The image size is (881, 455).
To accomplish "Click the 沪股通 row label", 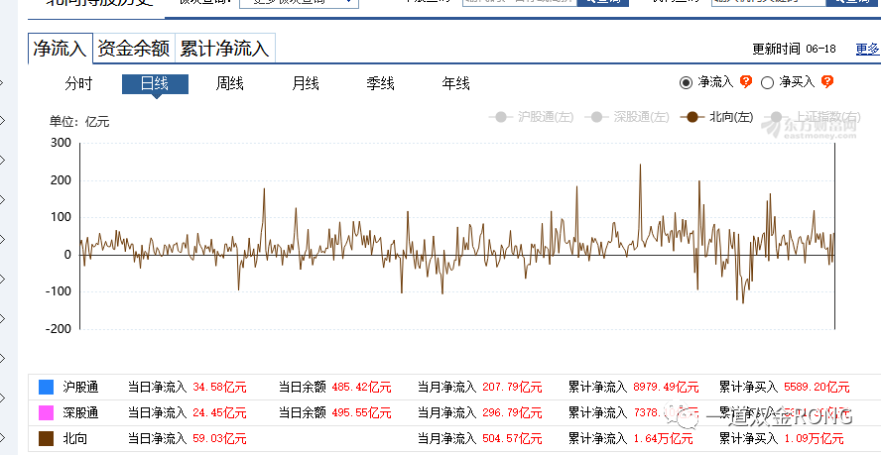I will (81, 387).
